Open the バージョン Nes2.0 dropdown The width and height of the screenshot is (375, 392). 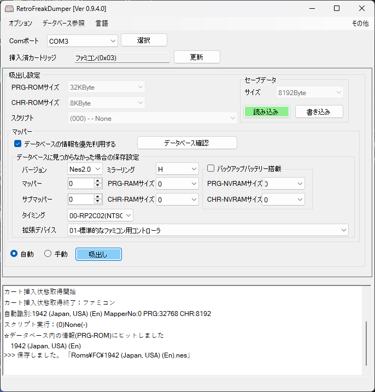85,169
